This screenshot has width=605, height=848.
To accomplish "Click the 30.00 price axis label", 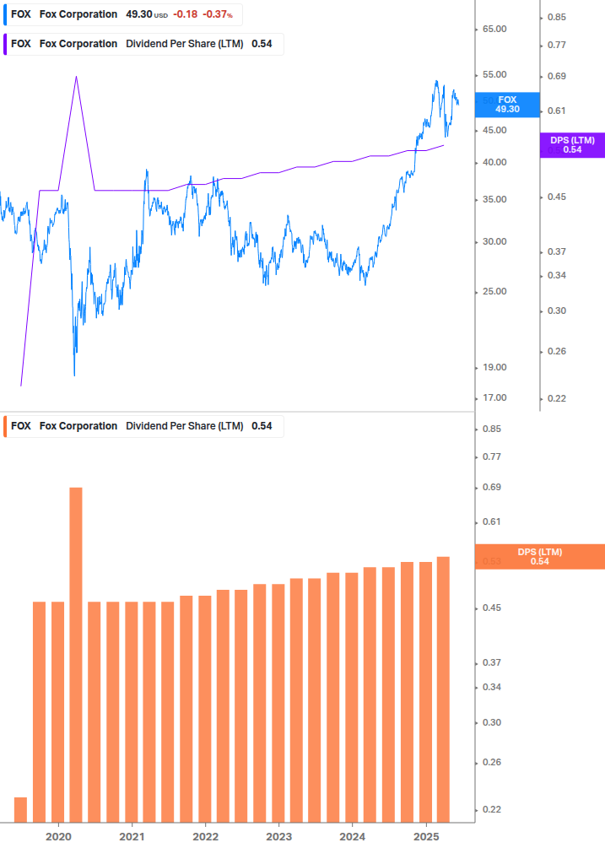I will click(x=494, y=242).
